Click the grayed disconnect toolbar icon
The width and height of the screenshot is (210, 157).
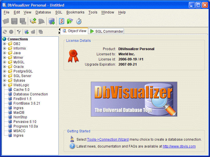[41, 21]
